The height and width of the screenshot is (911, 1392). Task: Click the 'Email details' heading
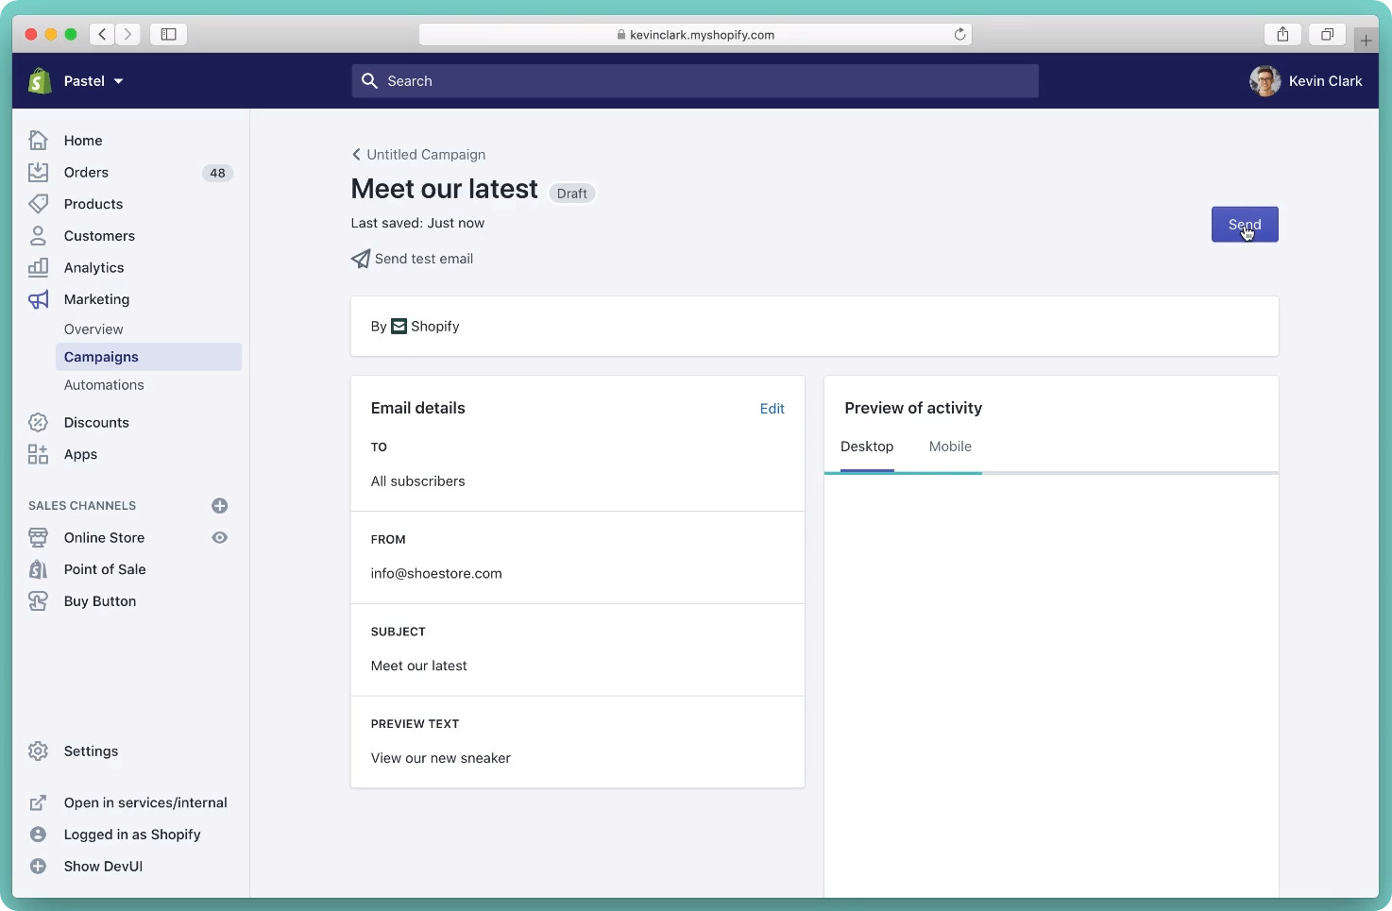pos(418,408)
